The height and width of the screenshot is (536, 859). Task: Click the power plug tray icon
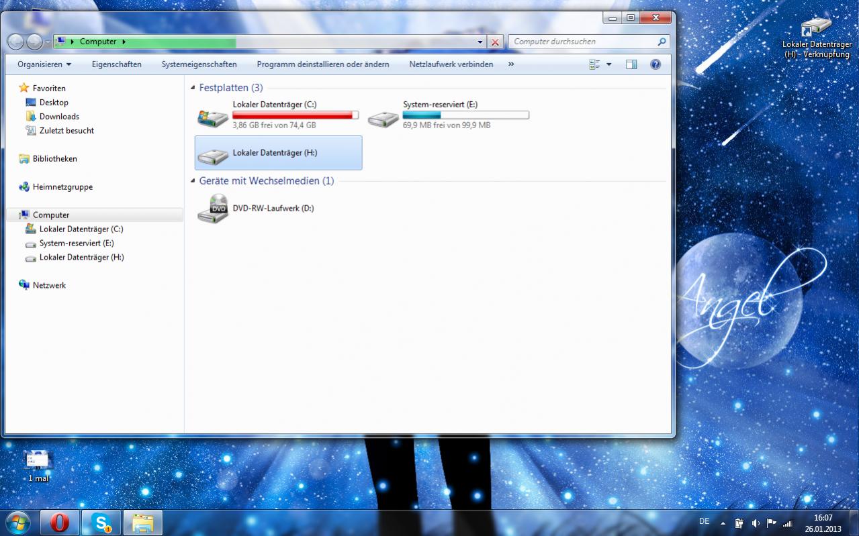pos(739,523)
